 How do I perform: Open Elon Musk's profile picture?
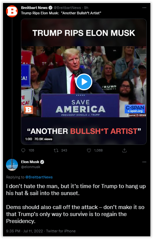[x=12, y=165]
